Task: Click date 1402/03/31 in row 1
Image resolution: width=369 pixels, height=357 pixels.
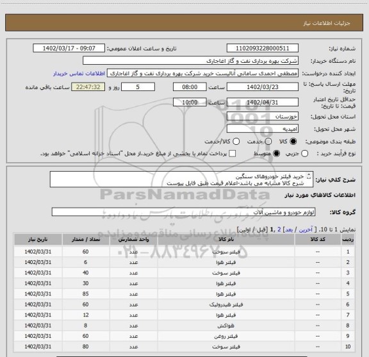Action: (38, 252)
